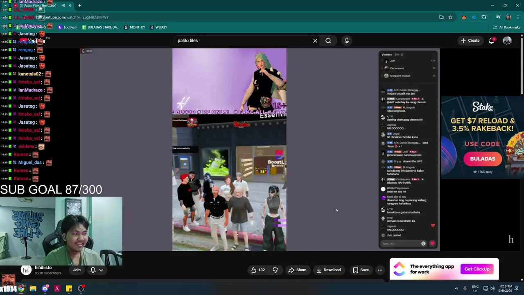Viewport: 524px width, 295px height.
Task: Open Chrome from the taskbar
Action: [x=21, y=288]
